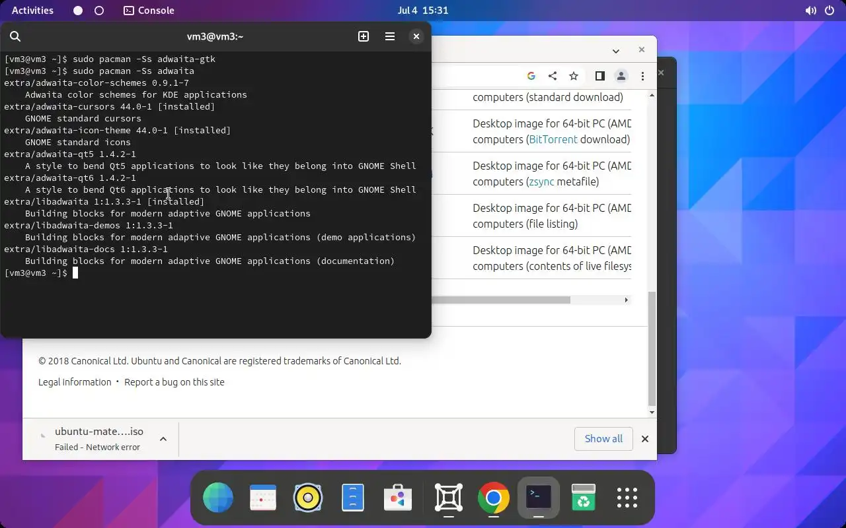Open the square-frame app in dock

[448, 498]
